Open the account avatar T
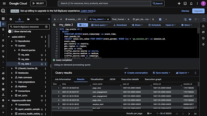207x116 pixels. pyautogui.click(x=203, y=4)
